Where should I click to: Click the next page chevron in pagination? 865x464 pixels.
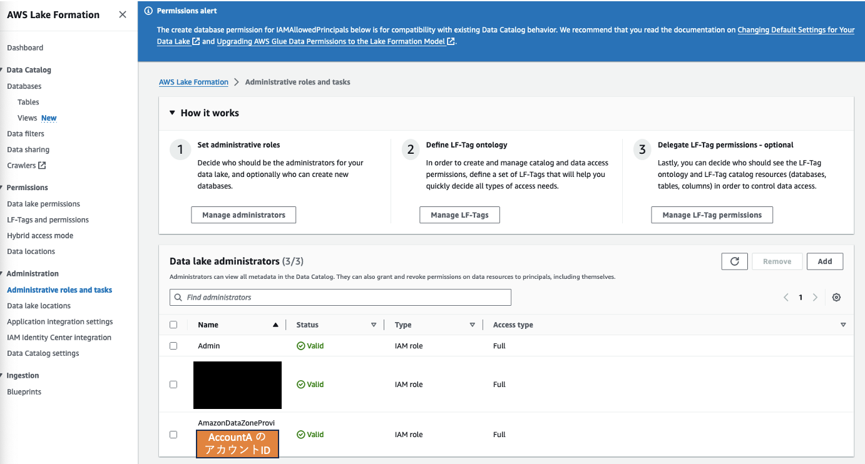pyautogui.click(x=815, y=297)
